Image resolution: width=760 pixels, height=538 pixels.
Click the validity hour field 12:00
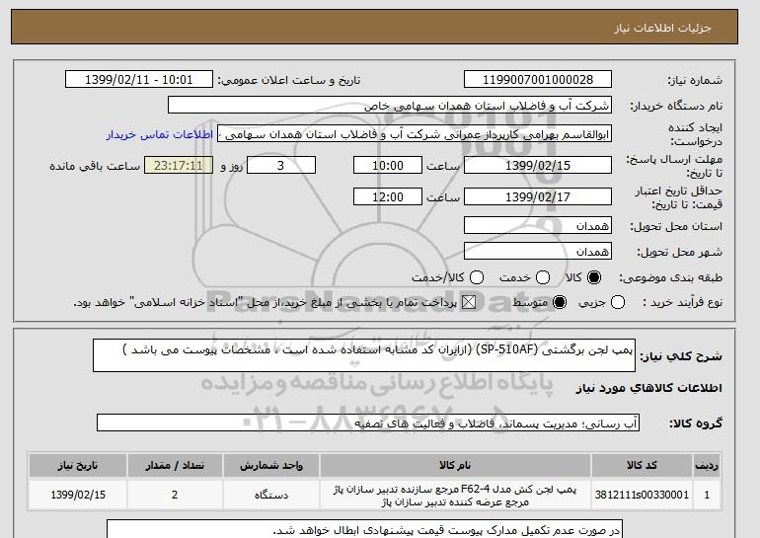point(388,196)
